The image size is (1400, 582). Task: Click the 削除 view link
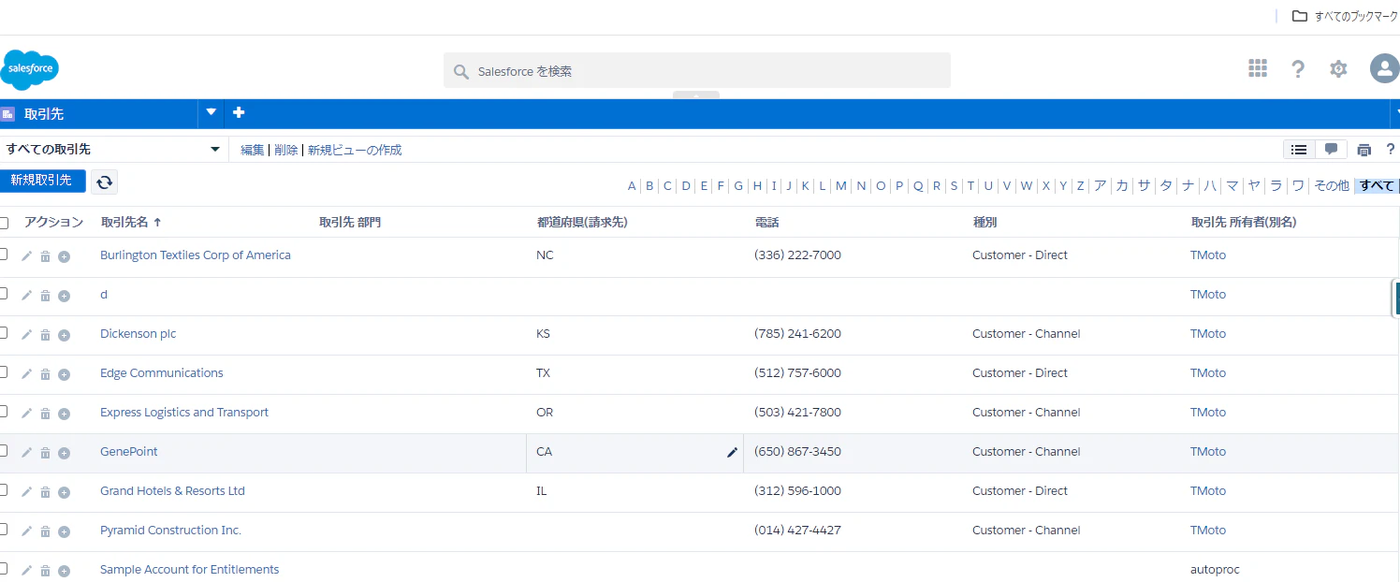pos(285,150)
